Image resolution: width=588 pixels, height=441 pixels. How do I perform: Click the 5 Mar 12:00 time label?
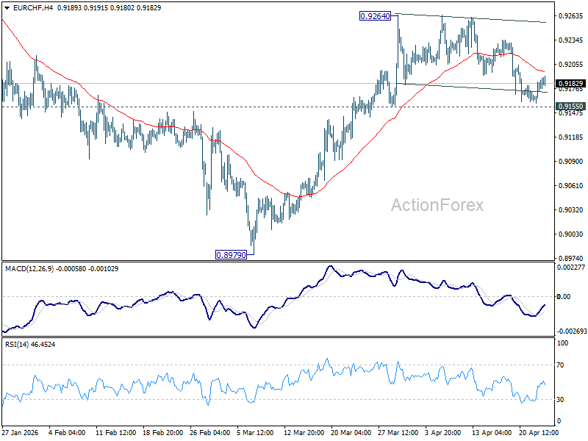[x=256, y=432]
